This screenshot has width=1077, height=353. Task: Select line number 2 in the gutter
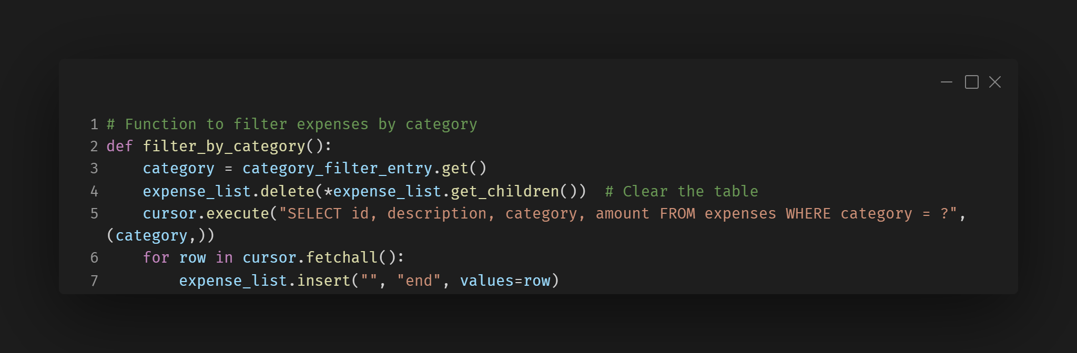point(94,147)
